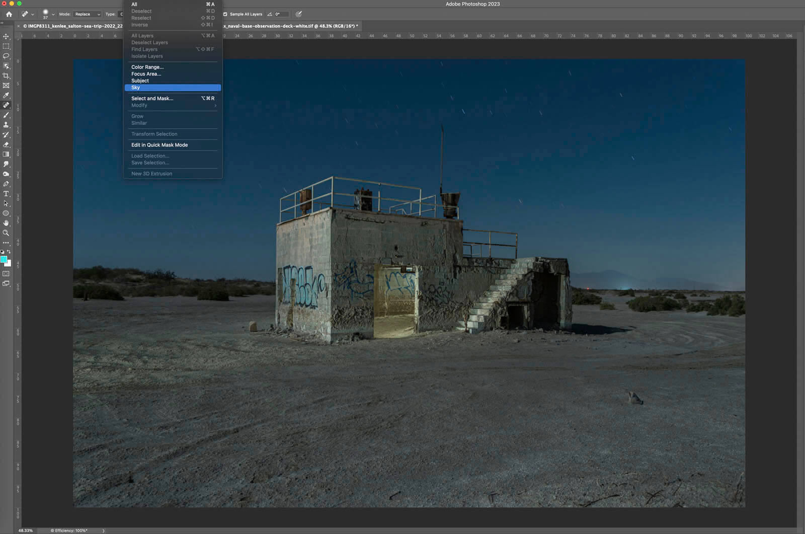Select the Clone Stamp tool

[6, 125]
